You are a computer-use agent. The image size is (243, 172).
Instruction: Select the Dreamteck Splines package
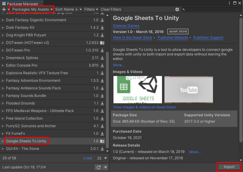pos(53,58)
